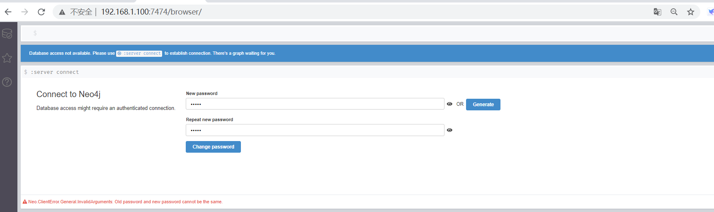The width and height of the screenshot is (714, 212).
Task: Click the ':server connect' frame command text
Action: [x=55, y=72]
